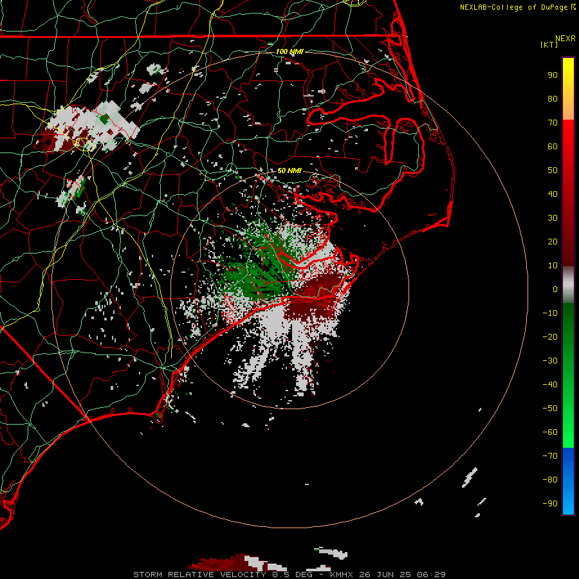Click the 30 value on the velocity scale
The height and width of the screenshot is (579, 579).
click(x=553, y=218)
